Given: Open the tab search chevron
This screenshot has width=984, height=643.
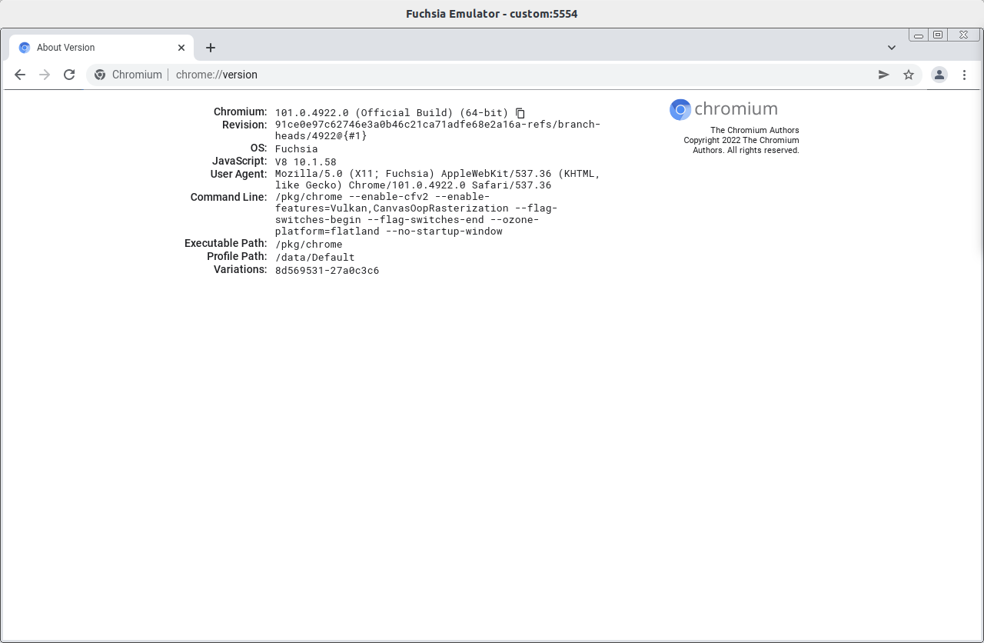Looking at the screenshot, I should click(x=891, y=47).
